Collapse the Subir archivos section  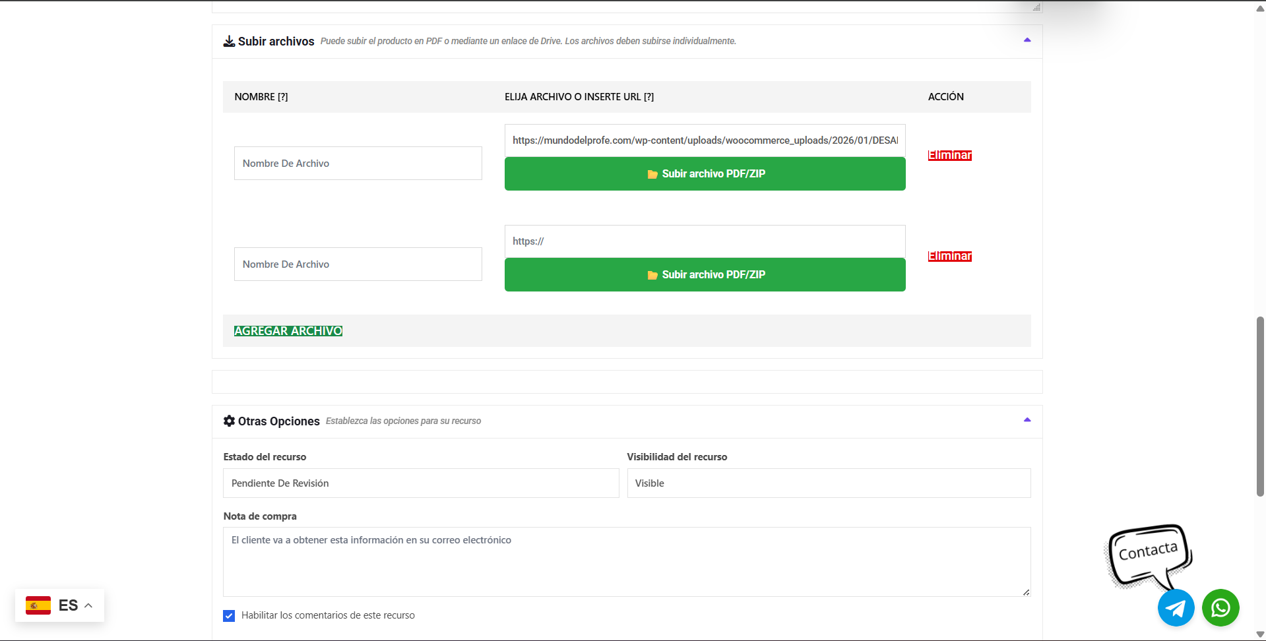(x=1027, y=40)
